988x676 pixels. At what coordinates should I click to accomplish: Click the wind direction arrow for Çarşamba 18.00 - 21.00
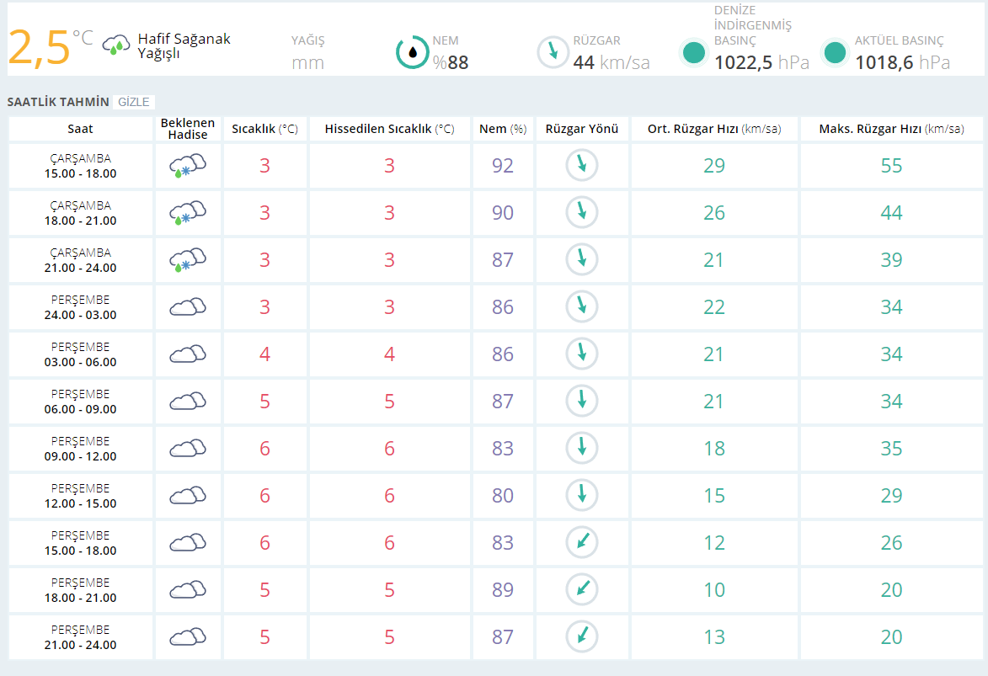tap(581, 213)
